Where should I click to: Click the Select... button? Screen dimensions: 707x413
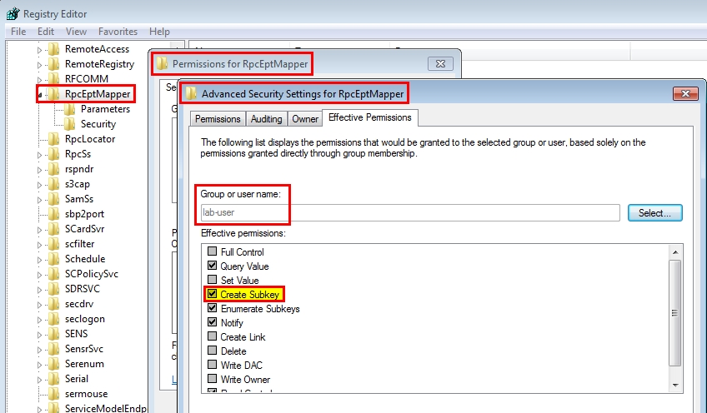pyautogui.click(x=654, y=213)
